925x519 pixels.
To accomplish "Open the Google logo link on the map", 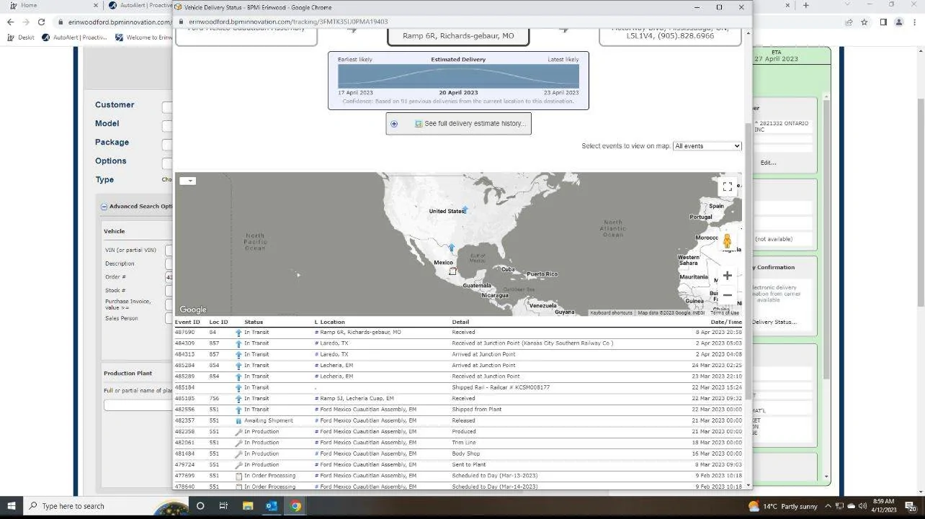I will tap(192, 310).
